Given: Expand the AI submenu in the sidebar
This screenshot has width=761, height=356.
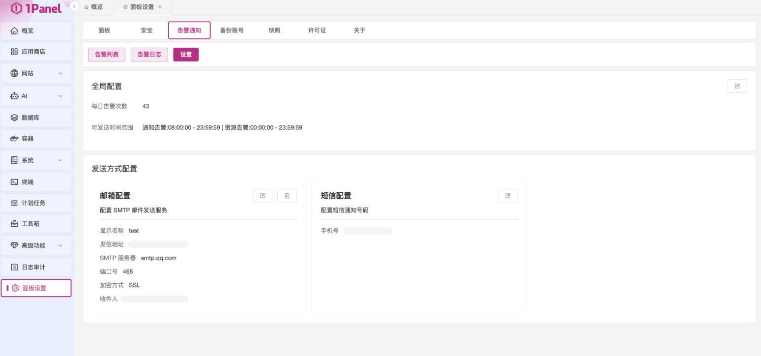Looking at the screenshot, I should [36, 96].
